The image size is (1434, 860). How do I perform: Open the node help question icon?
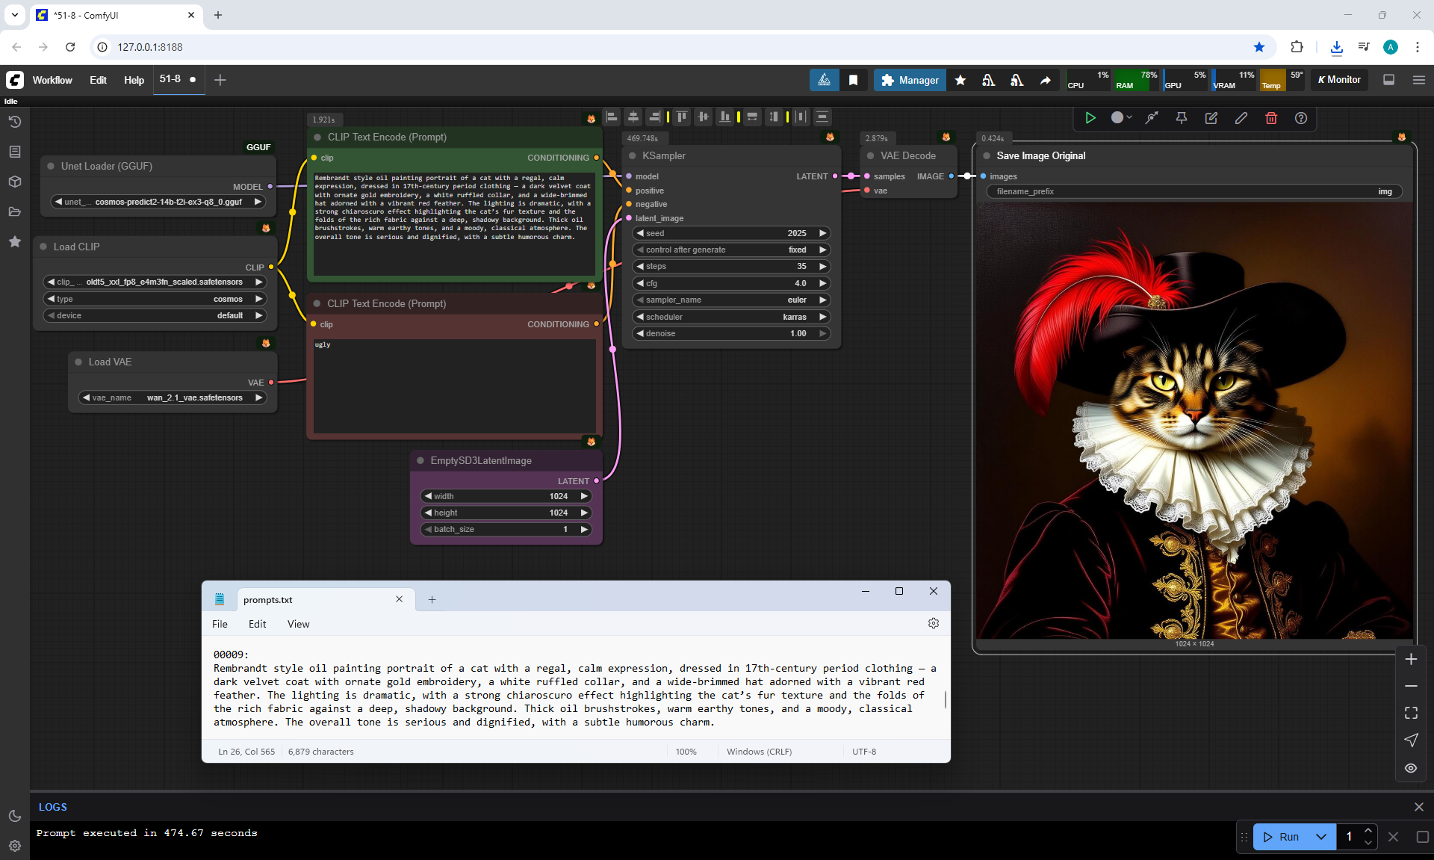(x=1301, y=118)
